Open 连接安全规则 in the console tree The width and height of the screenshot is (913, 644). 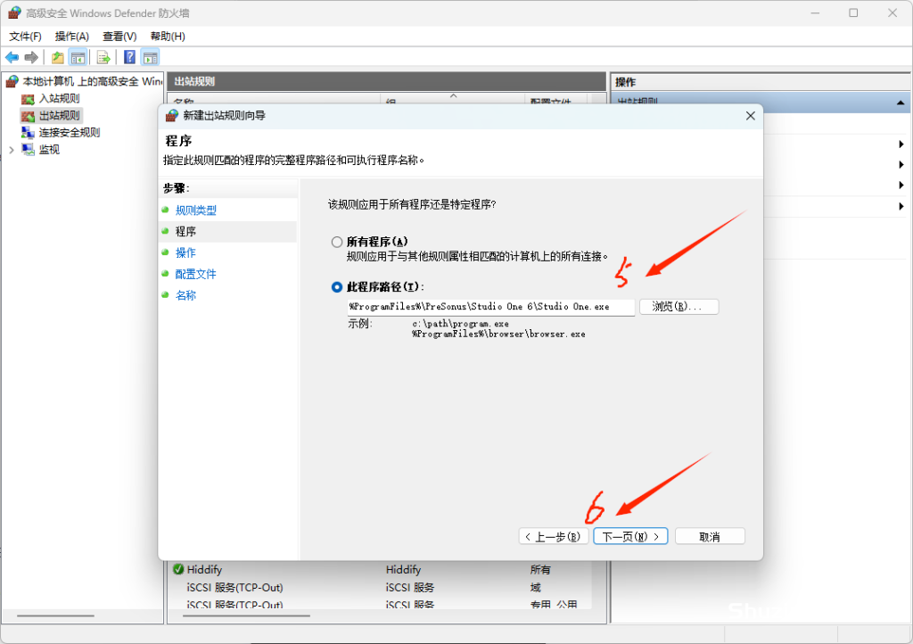tap(70, 132)
